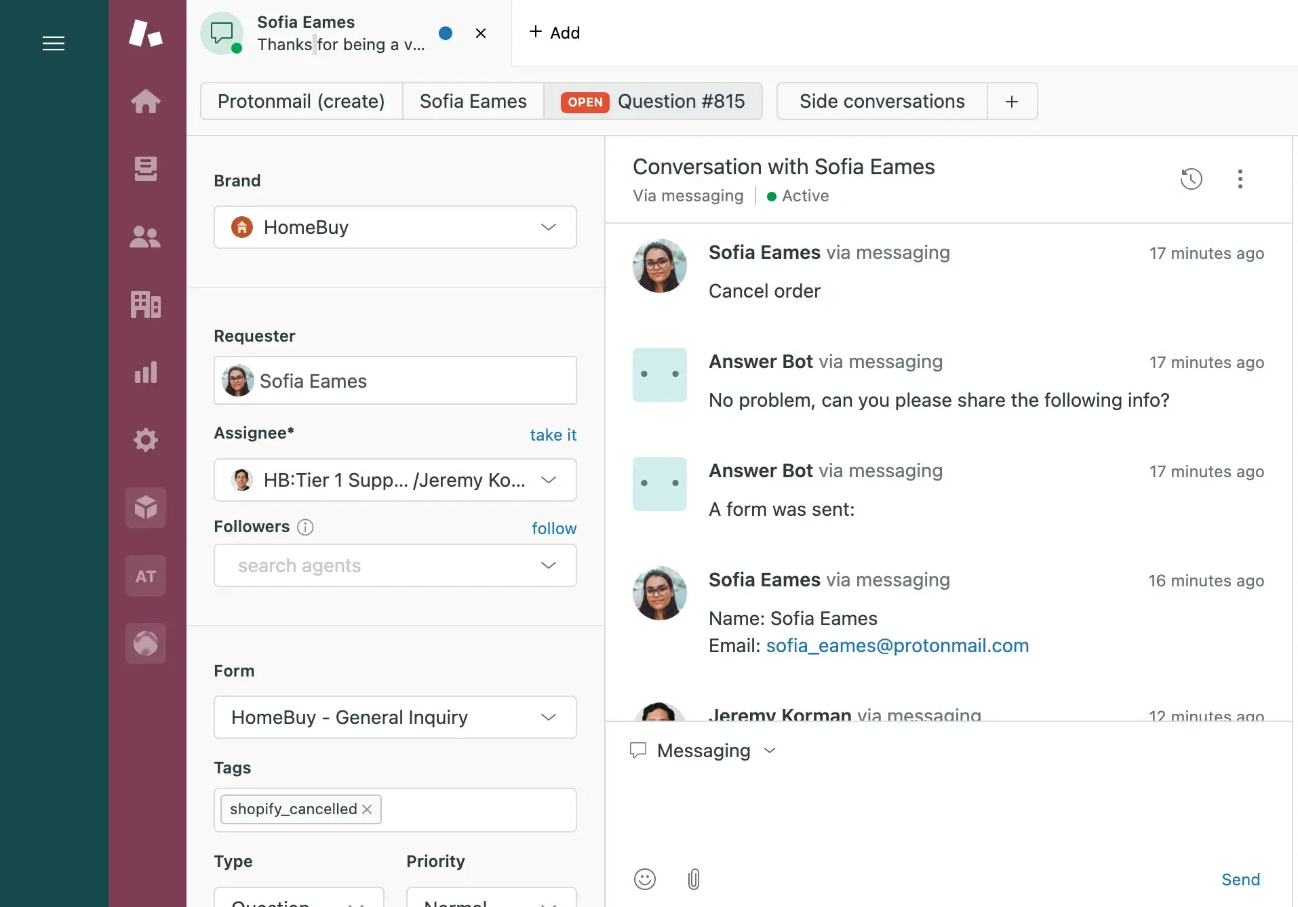
Task: Open the AT app icon in the sidebar
Action: coord(146,576)
